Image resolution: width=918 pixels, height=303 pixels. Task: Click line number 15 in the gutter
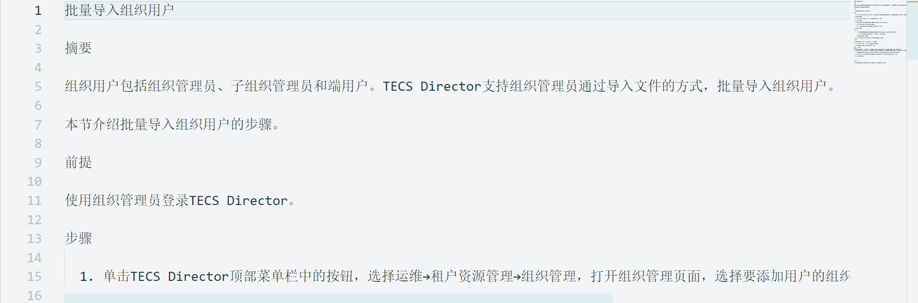35,277
